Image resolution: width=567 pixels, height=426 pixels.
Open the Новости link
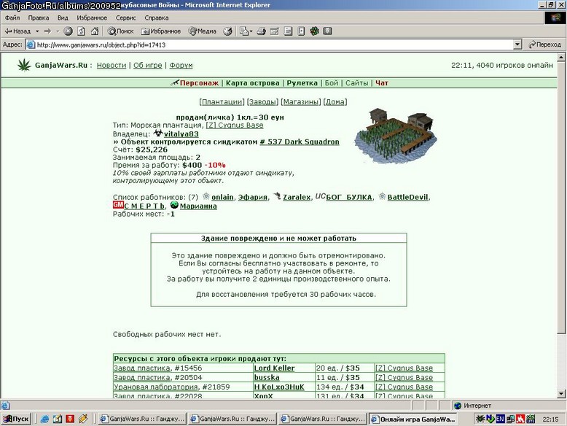(x=112, y=66)
